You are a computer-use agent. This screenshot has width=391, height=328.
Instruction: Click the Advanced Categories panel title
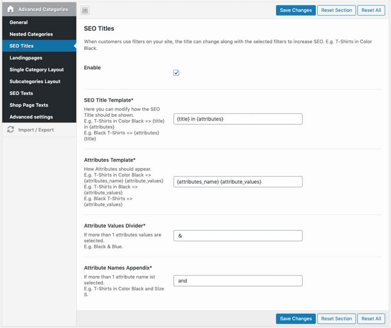[x=43, y=10]
